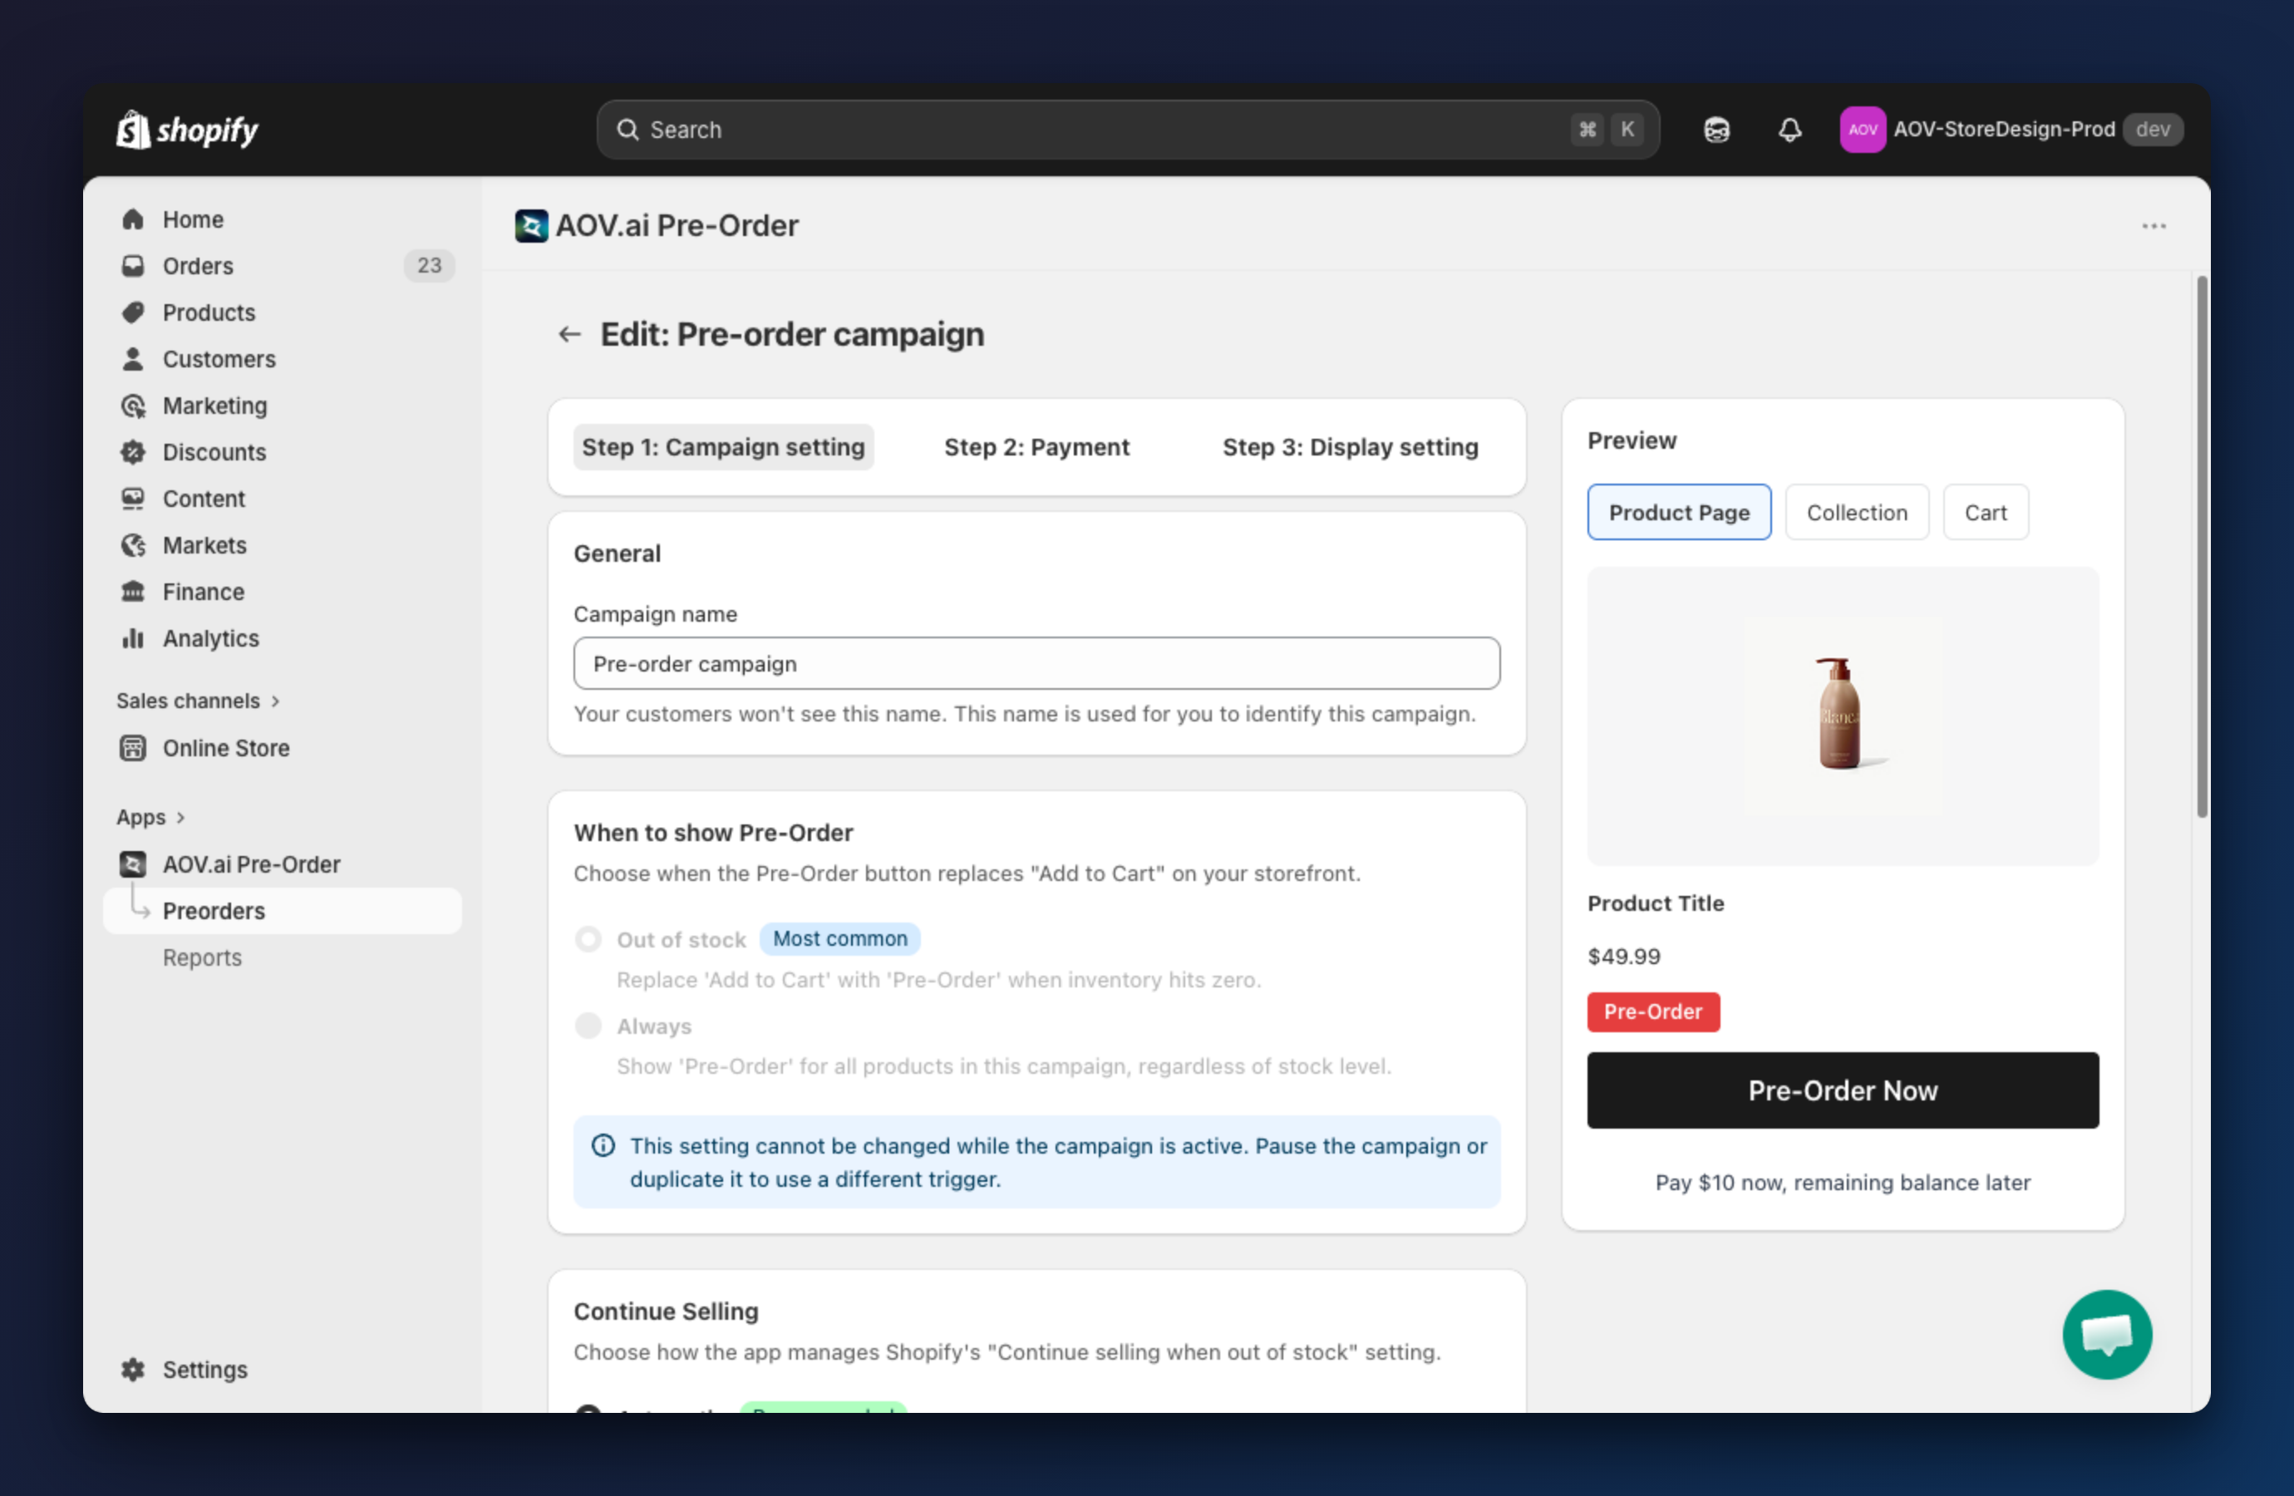This screenshot has height=1496, width=2294.
Task: Select the Always radio option
Action: (588, 1026)
